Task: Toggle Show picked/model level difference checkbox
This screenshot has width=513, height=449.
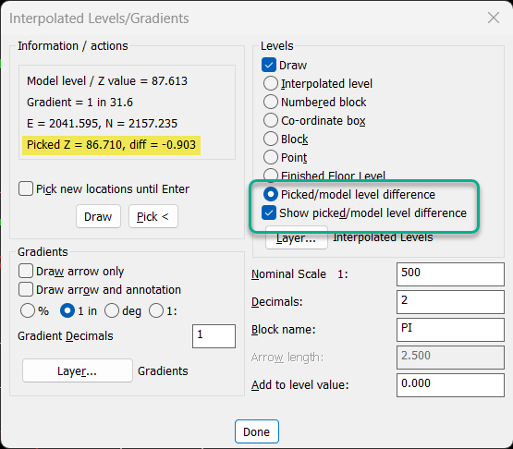Action: tap(269, 212)
